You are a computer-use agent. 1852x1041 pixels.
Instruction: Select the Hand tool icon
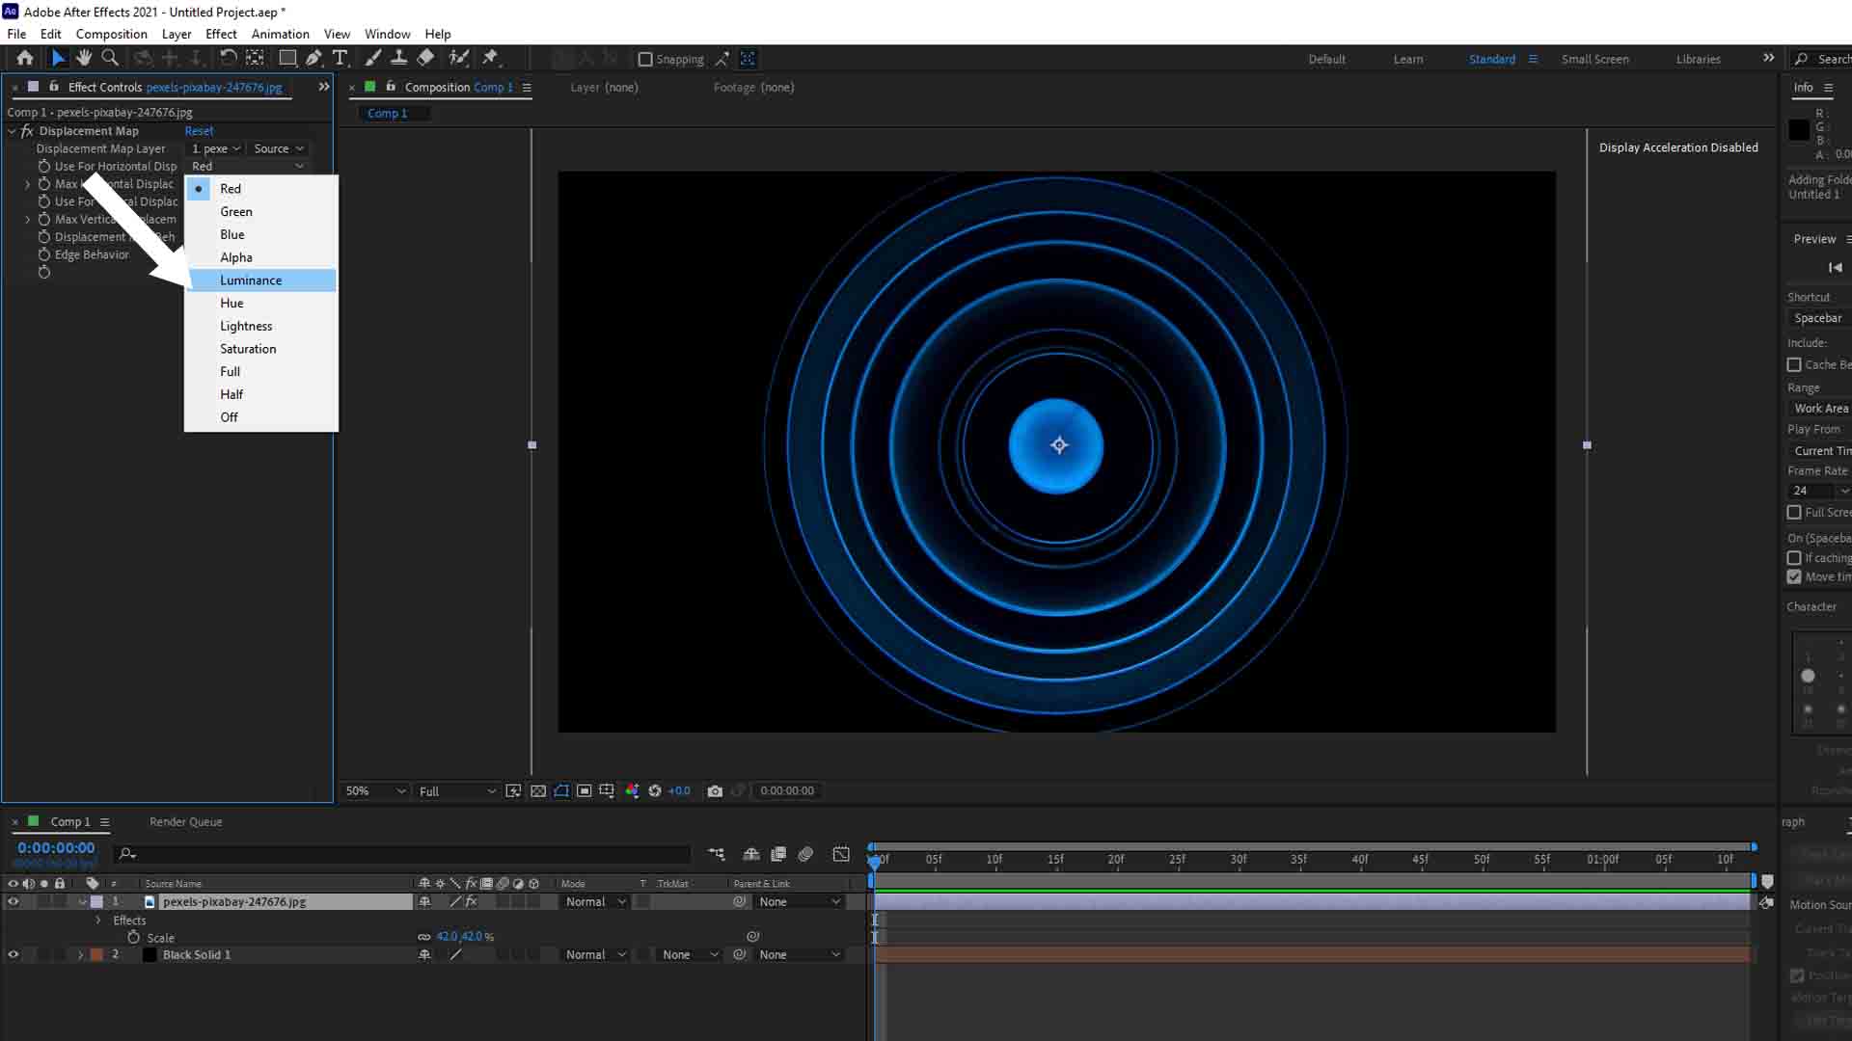81,57
